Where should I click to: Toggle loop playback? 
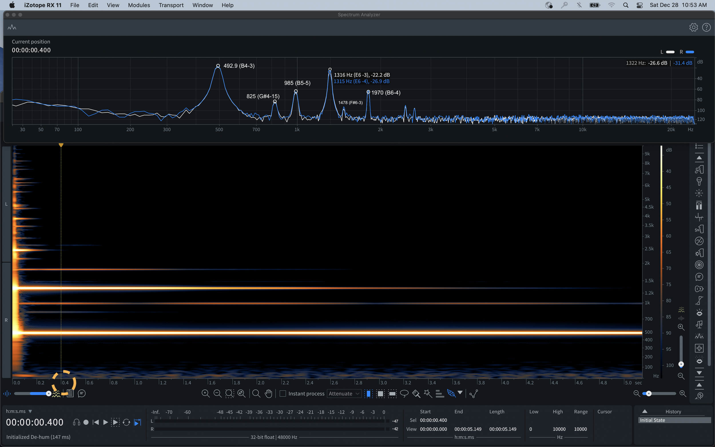pos(126,422)
